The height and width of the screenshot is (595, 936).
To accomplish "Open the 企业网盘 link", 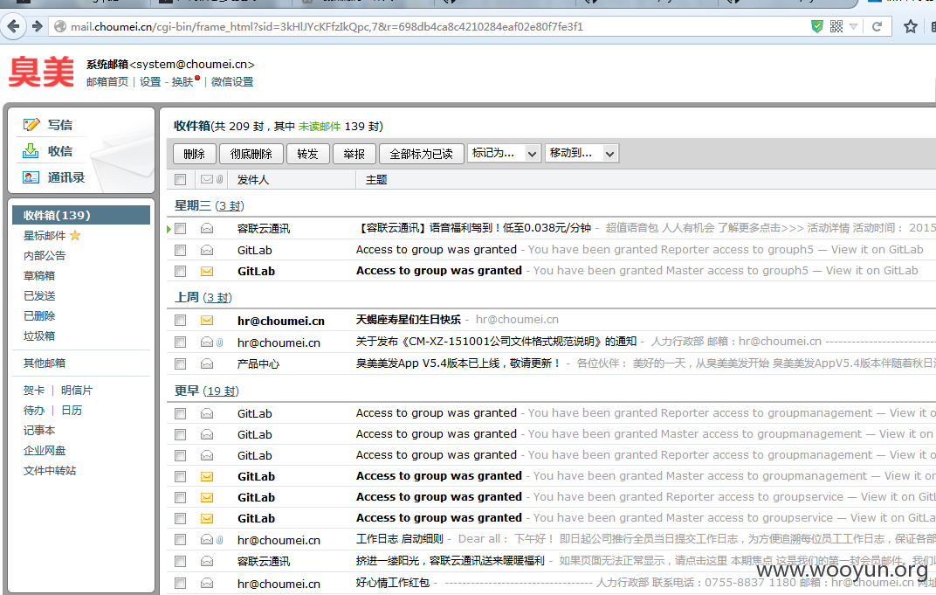I will 45,451.
